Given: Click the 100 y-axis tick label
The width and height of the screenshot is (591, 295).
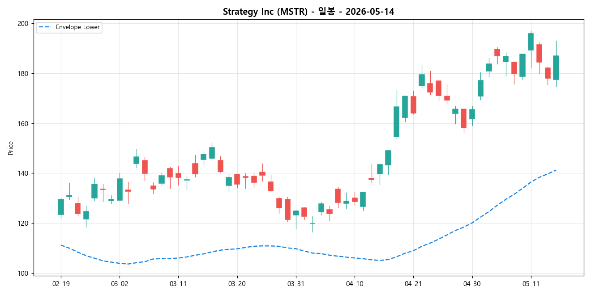Looking at the screenshot, I should coord(23,274).
